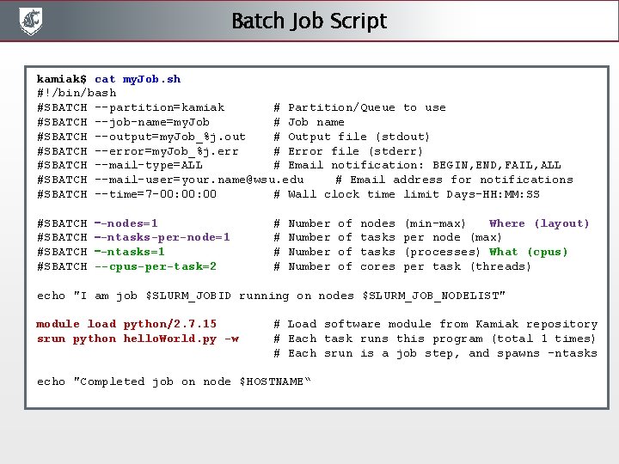The height and width of the screenshot is (464, 619).
Task: Click the "$SLURM_JOB_NODELIST" variable
Action: click(x=431, y=296)
